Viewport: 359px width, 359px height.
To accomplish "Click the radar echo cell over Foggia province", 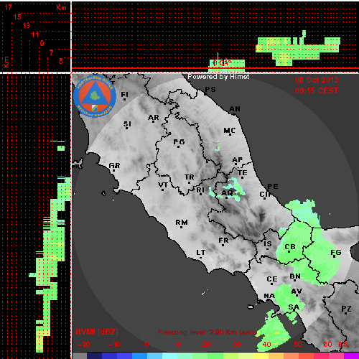I will pos(322,257).
